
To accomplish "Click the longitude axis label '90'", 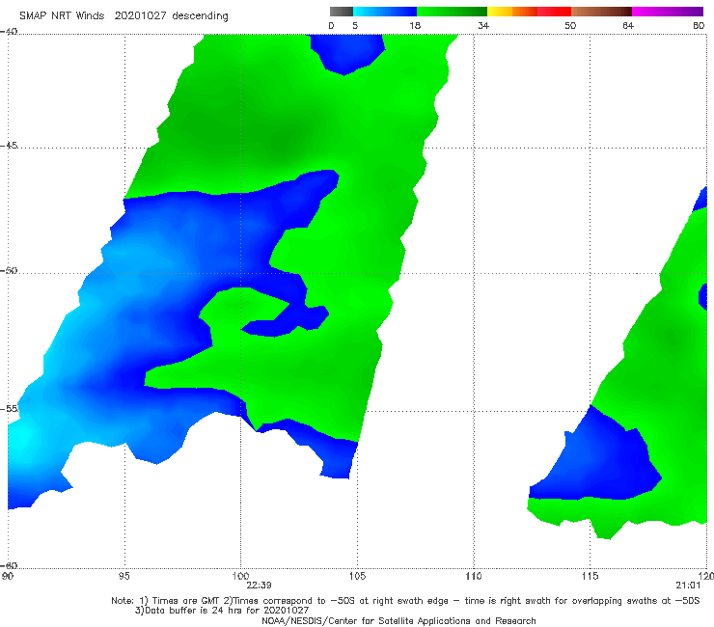I will [7, 577].
